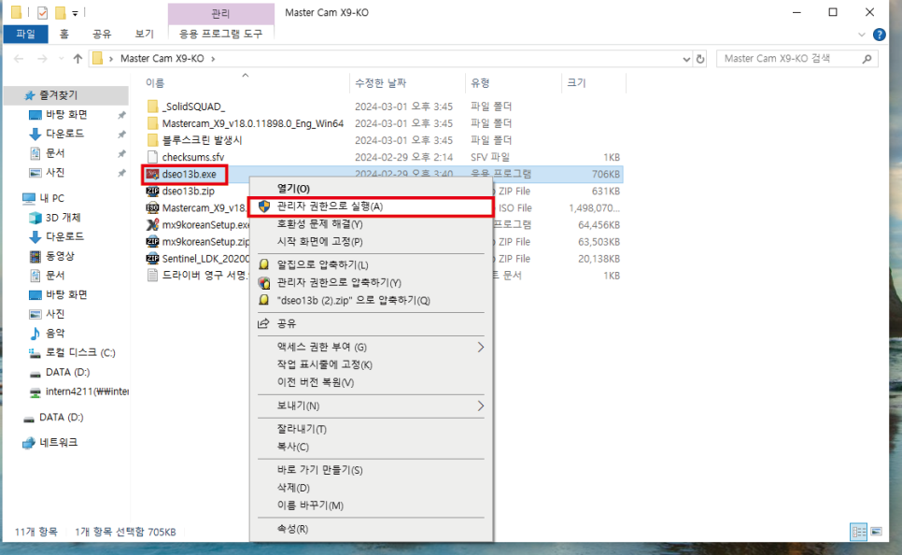Refresh the folder view
Viewport: 902px width, 555px height.
coord(700,59)
